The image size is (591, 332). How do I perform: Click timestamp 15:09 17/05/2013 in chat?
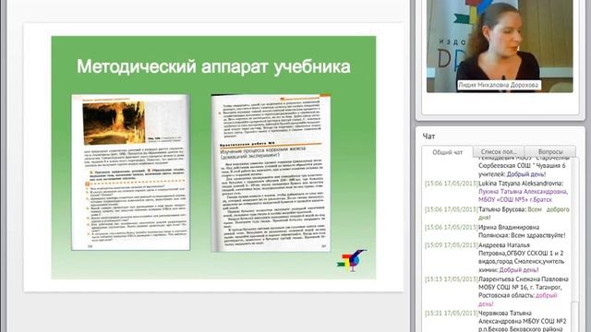452,245
